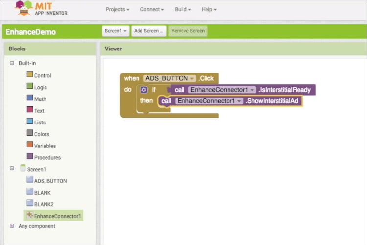367x245 pixels.
Task: Open the Colors blocks drawer label
Action: click(42, 134)
